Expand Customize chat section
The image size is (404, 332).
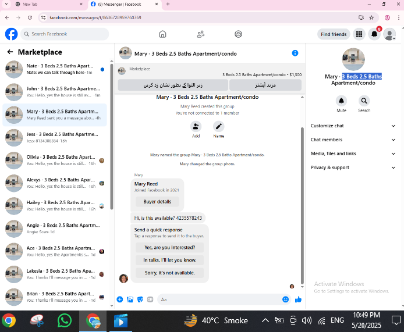pos(353,126)
